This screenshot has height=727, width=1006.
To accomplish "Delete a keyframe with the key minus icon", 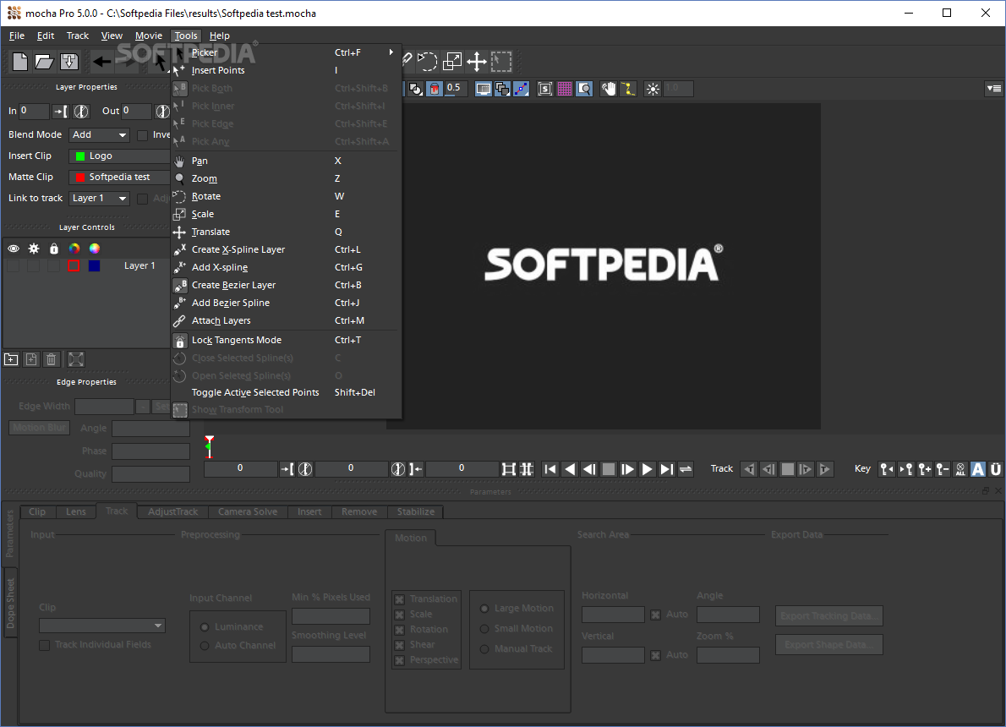I will (943, 469).
